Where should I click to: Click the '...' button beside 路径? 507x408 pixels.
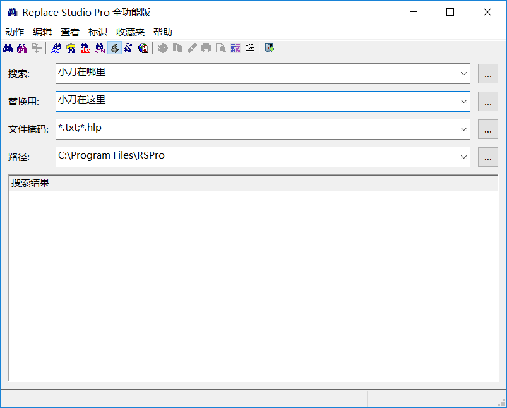point(487,157)
